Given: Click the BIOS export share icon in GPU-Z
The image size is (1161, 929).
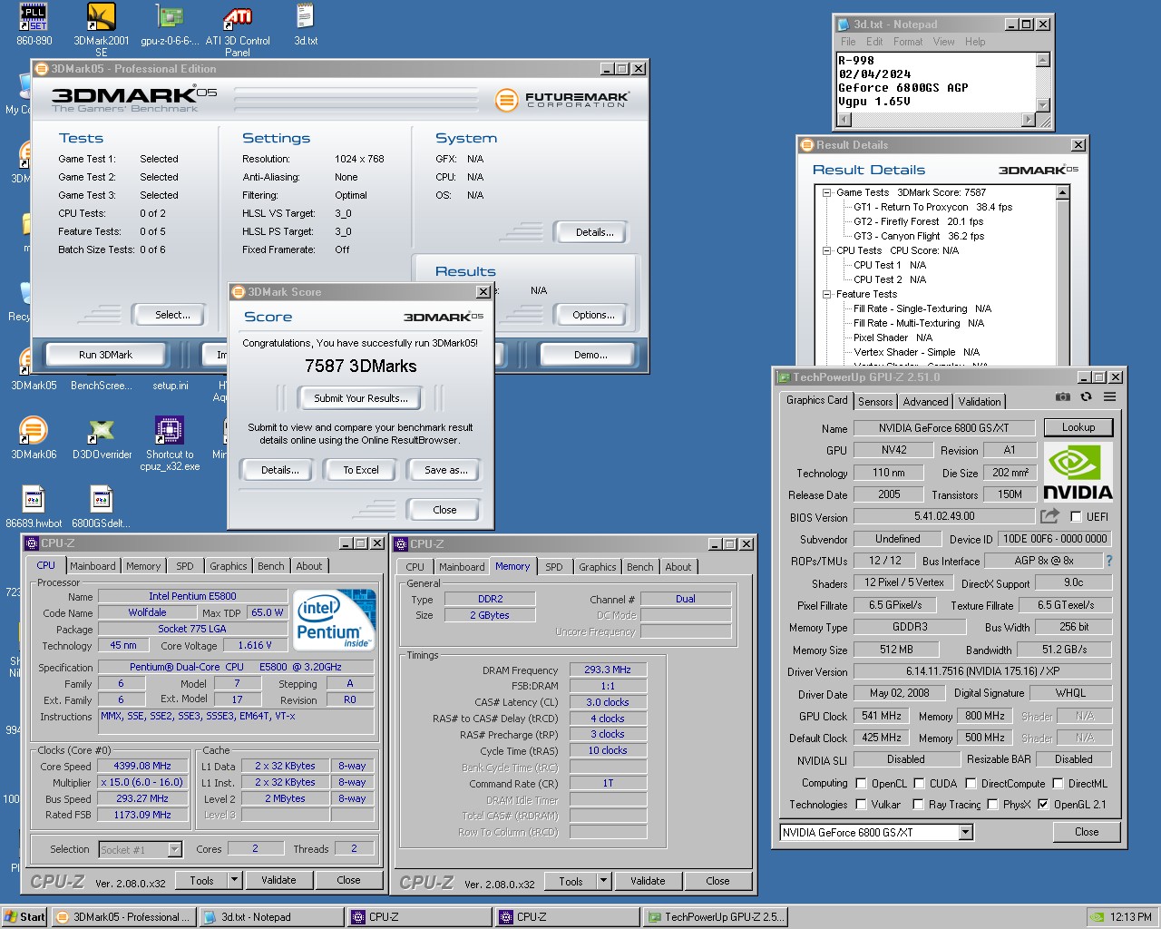Looking at the screenshot, I should point(1049,516).
